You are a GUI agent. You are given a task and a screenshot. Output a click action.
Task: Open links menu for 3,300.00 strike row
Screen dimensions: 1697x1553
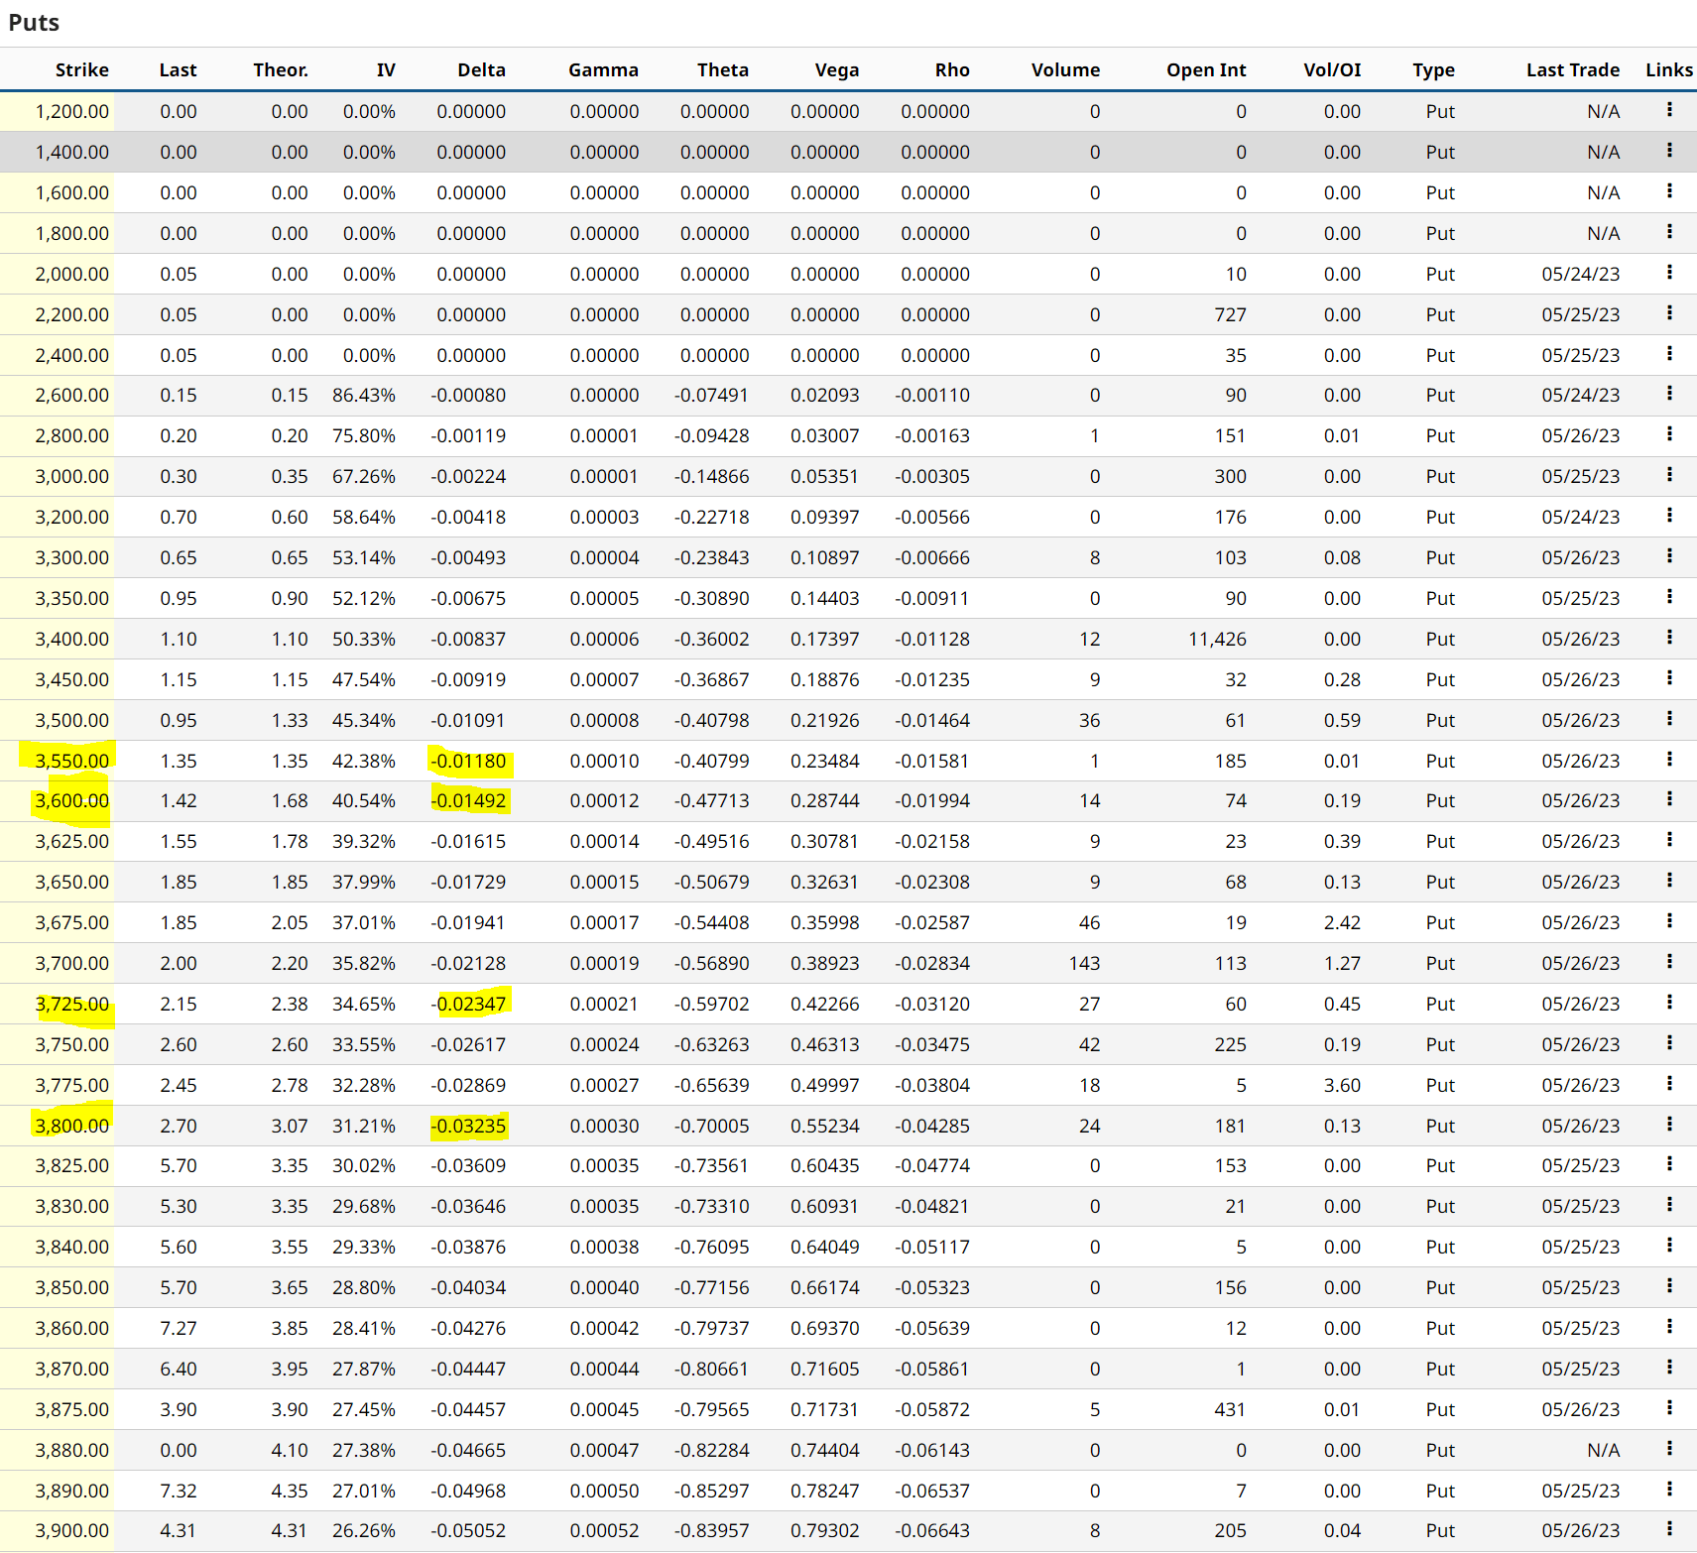coord(1669,556)
